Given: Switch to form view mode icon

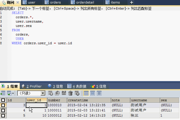Looking at the screenshot, I should (93, 93).
